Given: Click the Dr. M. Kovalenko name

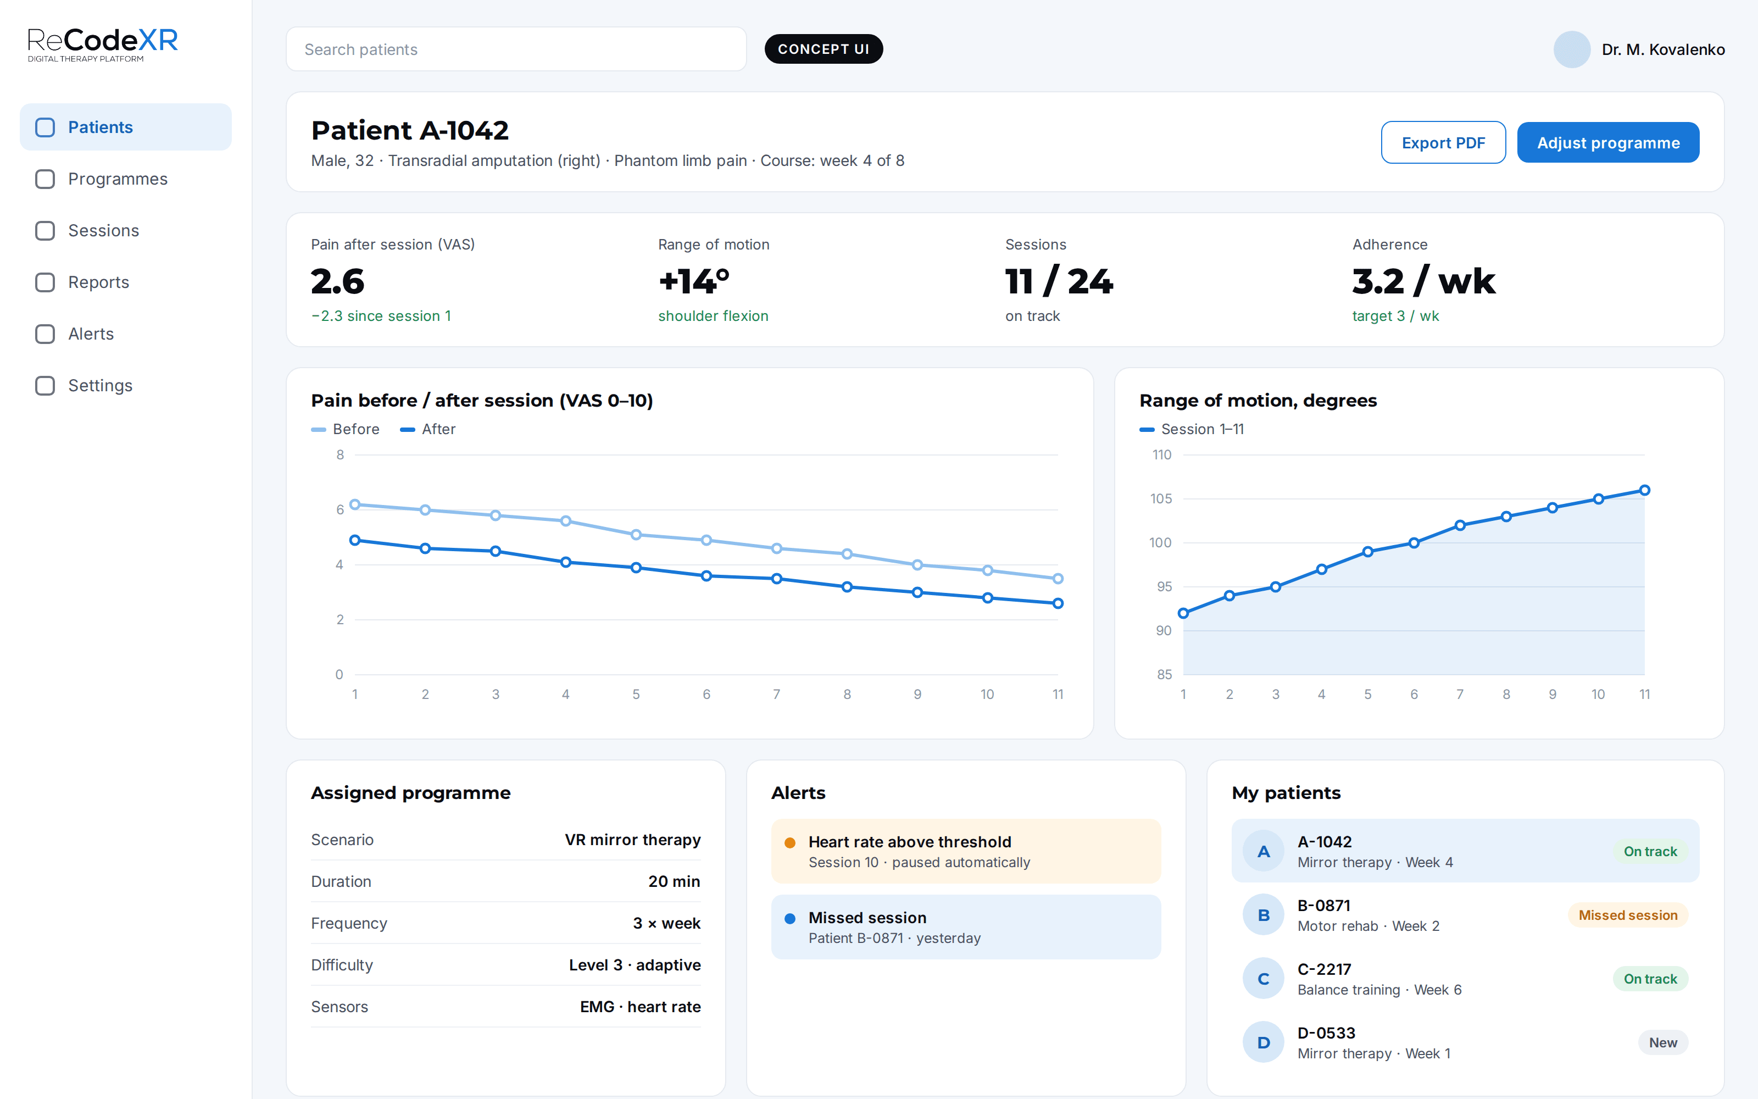Looking at the screenshot, I should point(1664,49).
